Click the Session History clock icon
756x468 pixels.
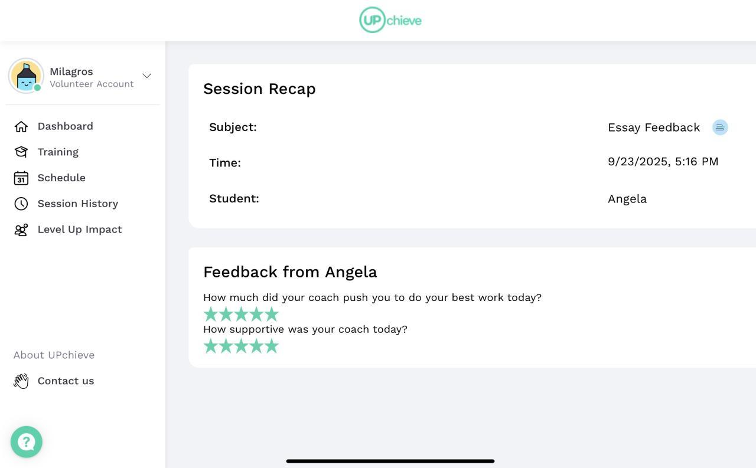[x=21, y=204]
